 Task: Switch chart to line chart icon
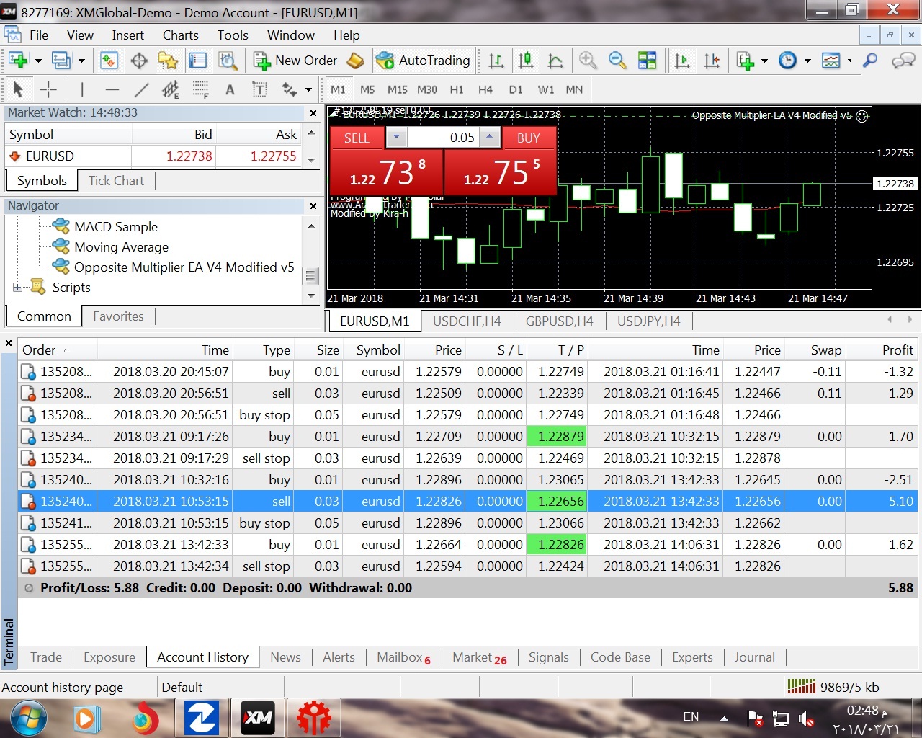coord(555,61)
